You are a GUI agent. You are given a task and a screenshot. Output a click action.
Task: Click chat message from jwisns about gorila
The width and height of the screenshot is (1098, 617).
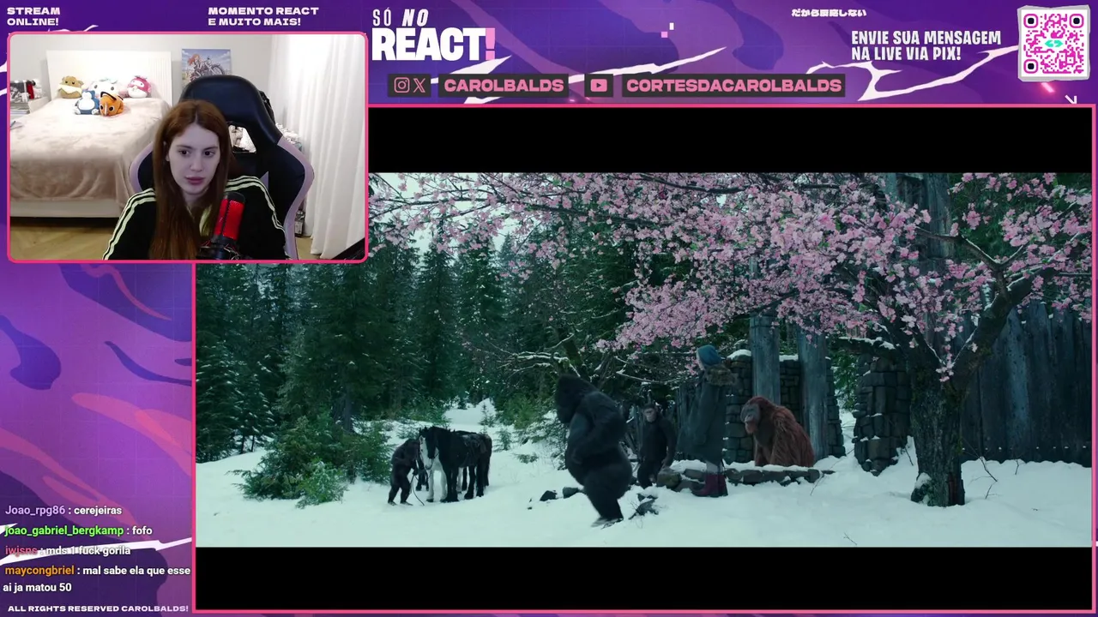coord(68,550)
